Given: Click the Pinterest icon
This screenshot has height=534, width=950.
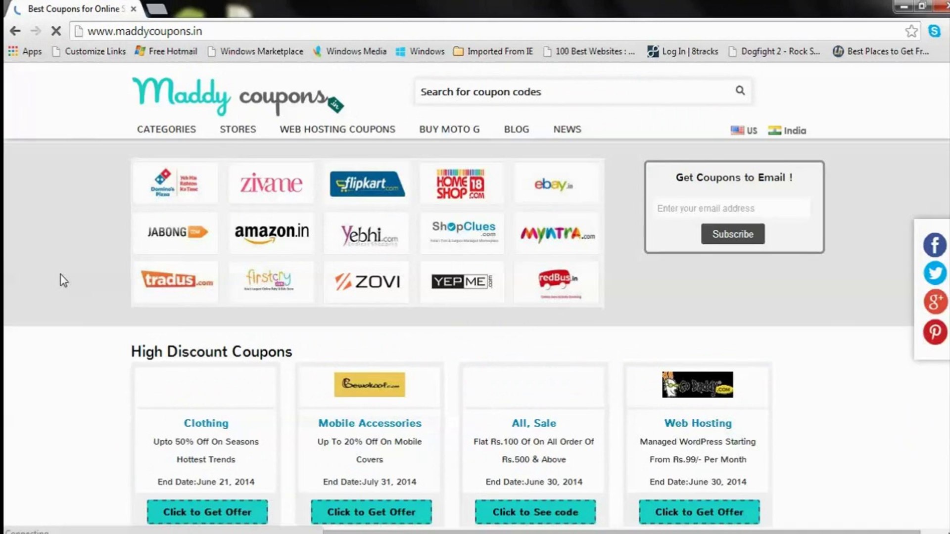Looking at the screenshot, I should pyautogui.click(x=935, y=332).
